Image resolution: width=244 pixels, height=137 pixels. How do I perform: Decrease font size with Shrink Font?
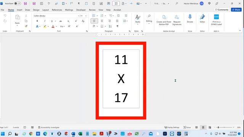coord(77,26)
